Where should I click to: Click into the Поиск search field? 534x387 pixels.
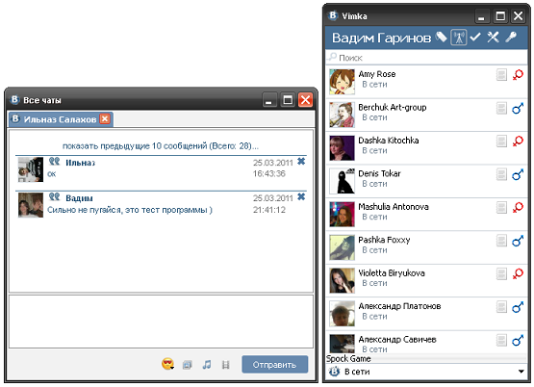(x=426, y=58)
